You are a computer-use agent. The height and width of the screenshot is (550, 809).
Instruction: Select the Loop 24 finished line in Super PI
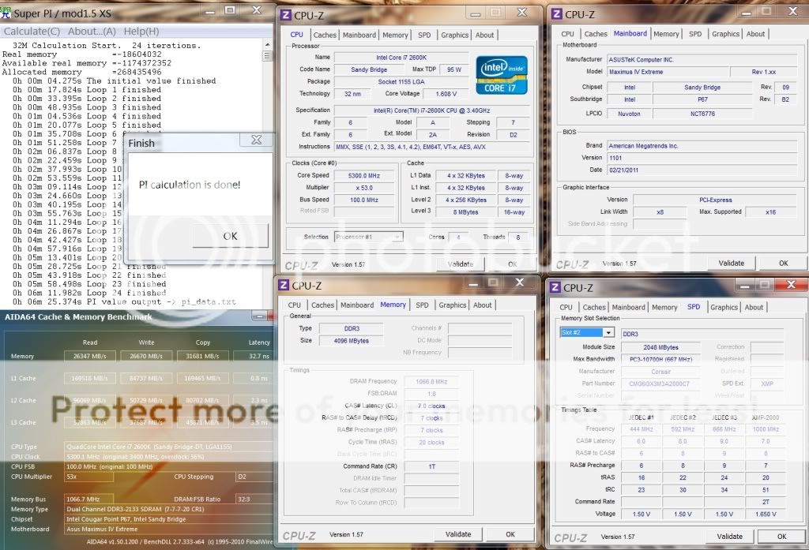(89, 293)
